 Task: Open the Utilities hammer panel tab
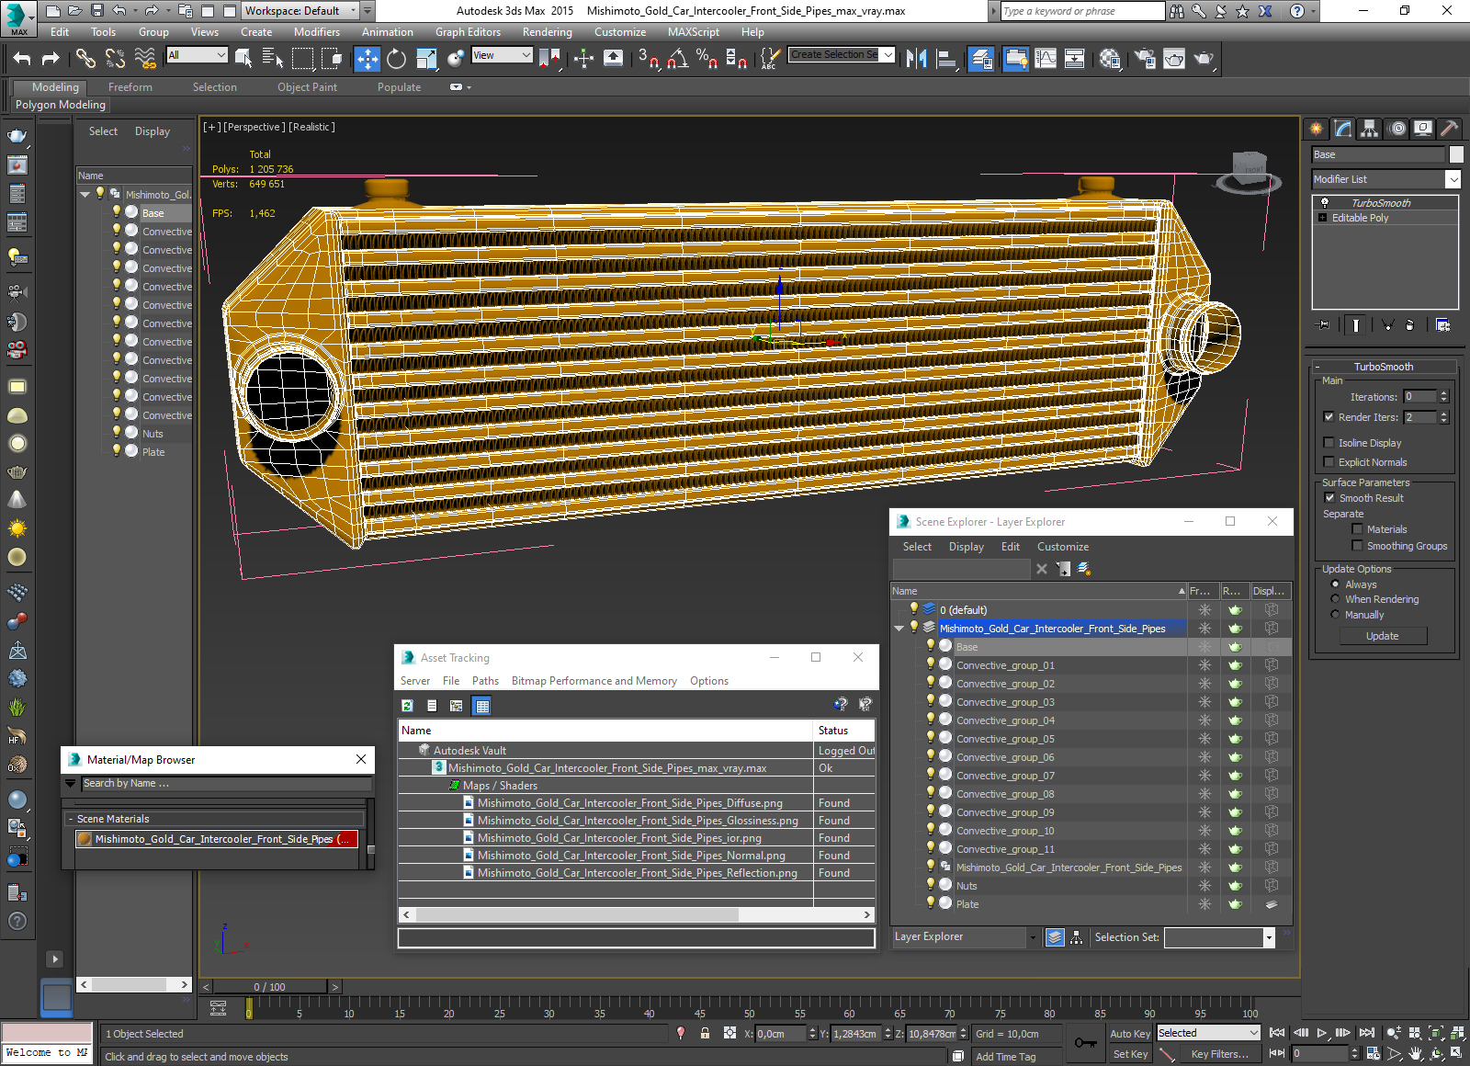pyautogui.click(x=1450, y=129)
